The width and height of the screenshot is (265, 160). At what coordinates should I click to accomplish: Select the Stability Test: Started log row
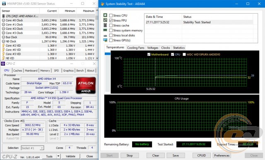[199, 22]
